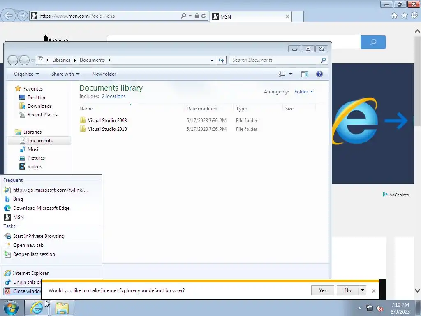
Task: Select Libraries in navigation pane
Action: [x=32, y=132]
